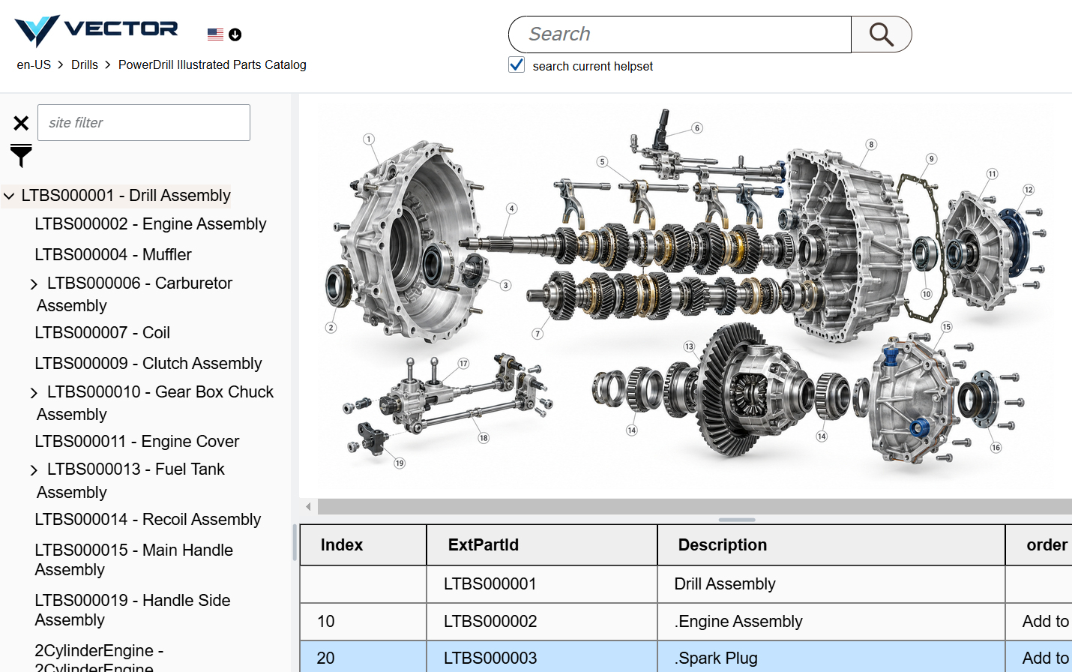
Task: Select LTBS000002 - Engine Assembly in tree
Action: [151, 223]
